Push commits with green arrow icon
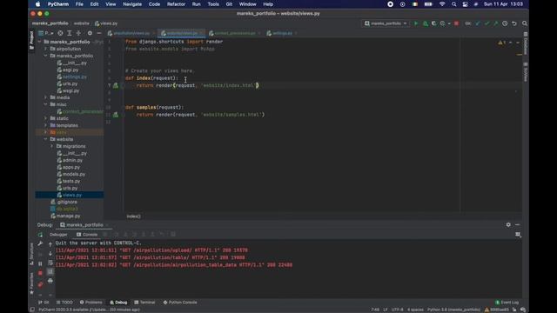The width and height of the screenshot is (557, 313). [x=496, y=23]
